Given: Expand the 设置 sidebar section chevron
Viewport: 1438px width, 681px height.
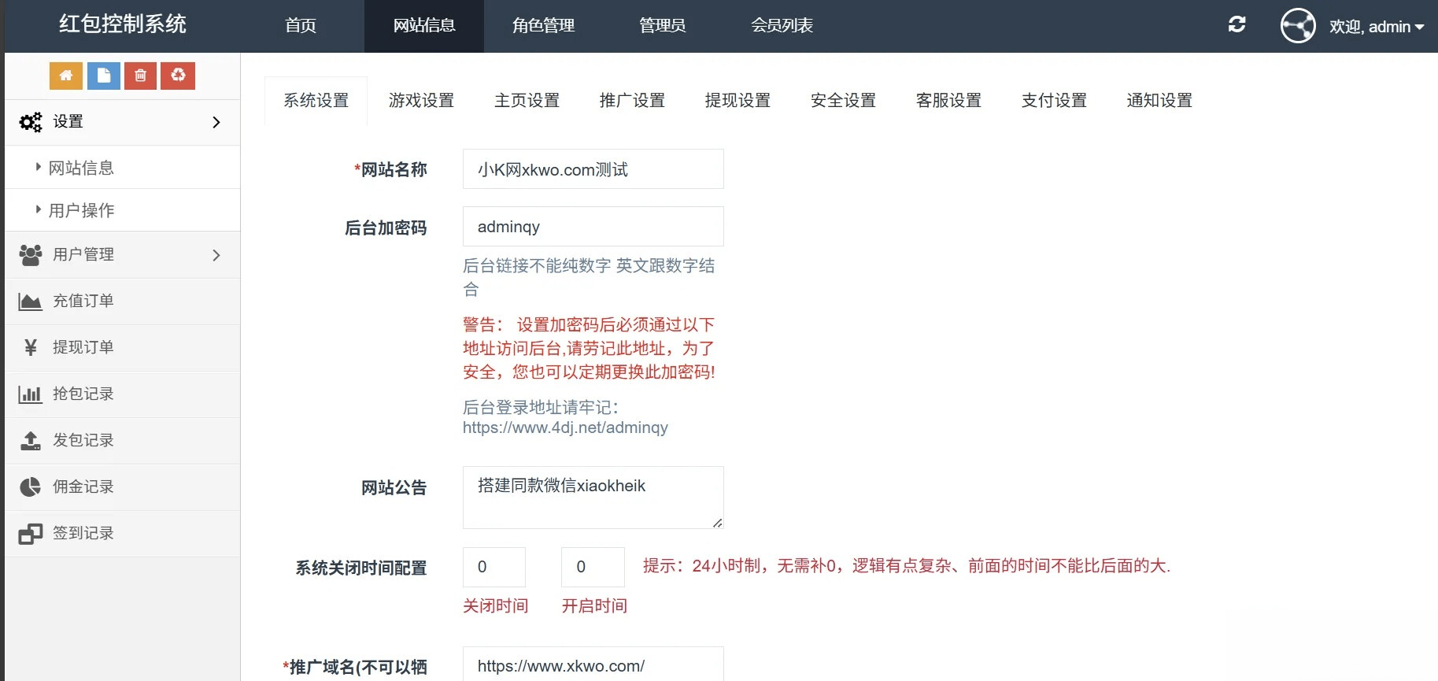Looking at the screenshot, I should (x=216, y=122).
